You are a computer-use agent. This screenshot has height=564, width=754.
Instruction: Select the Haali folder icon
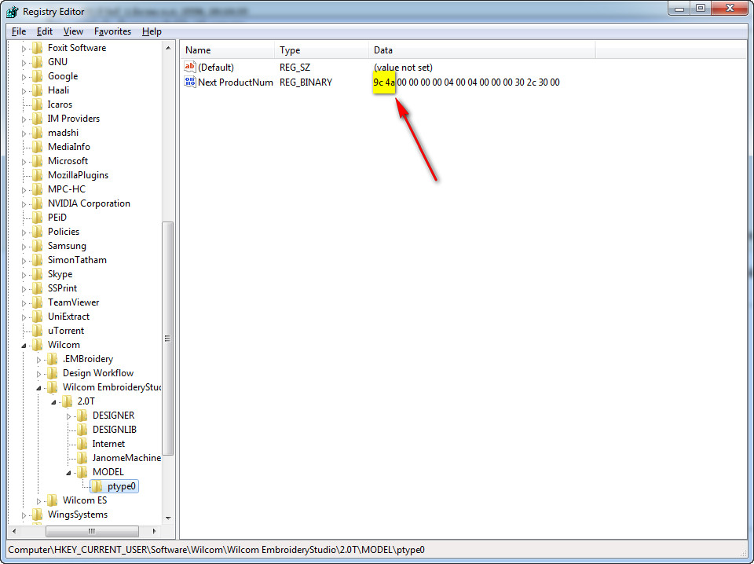pyautogui.click(x=38, y=90)
